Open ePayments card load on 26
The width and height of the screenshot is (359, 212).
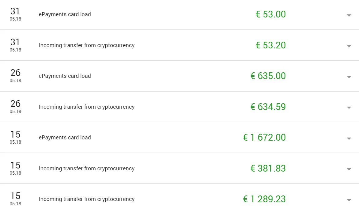coord(65,76)
